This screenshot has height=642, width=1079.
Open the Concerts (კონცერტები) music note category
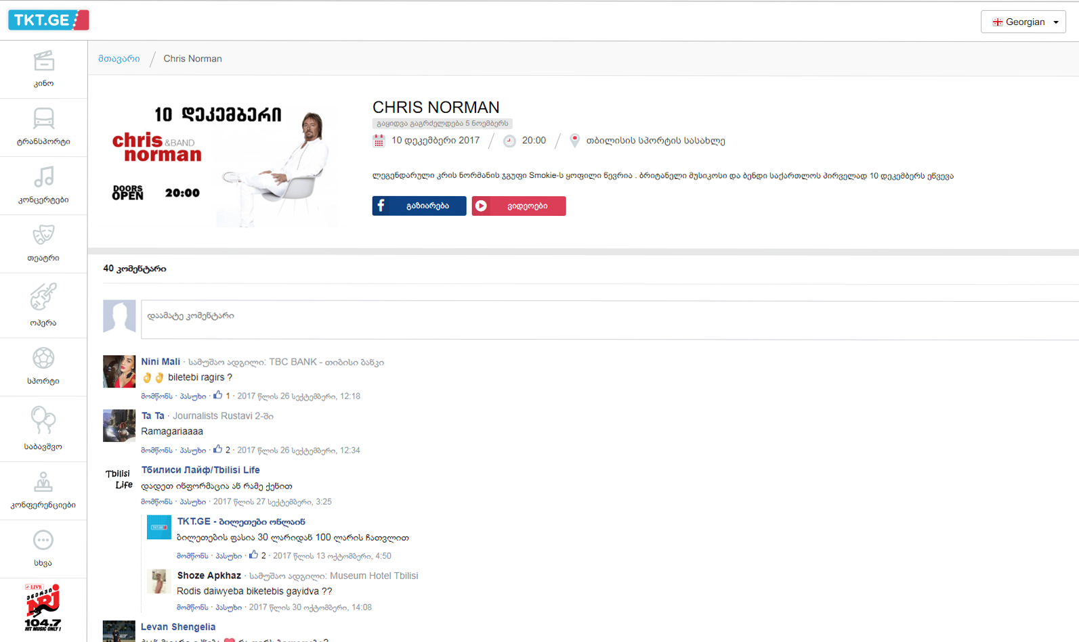point(43,186)
